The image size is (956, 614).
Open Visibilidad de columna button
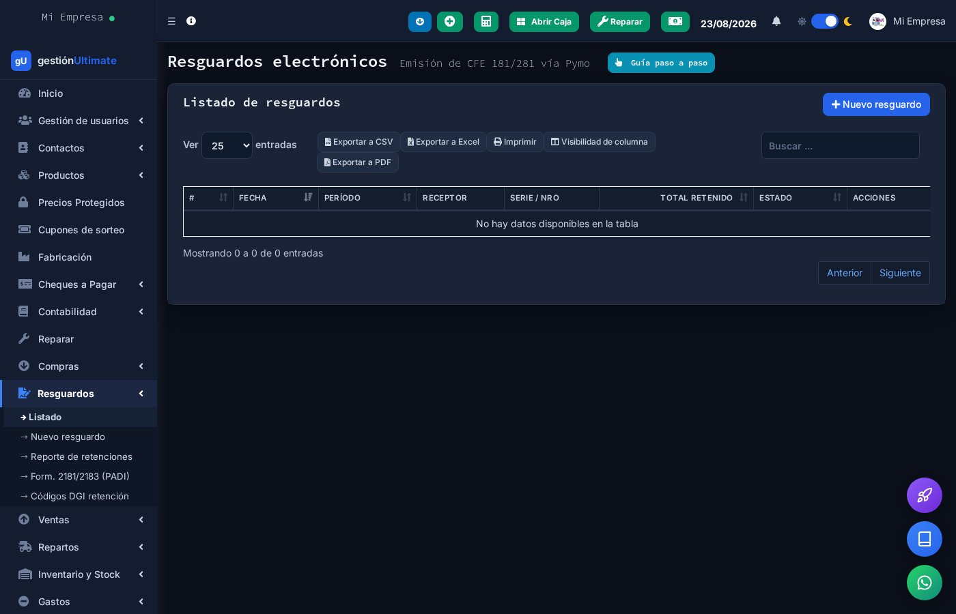click(x=600, y=142)
